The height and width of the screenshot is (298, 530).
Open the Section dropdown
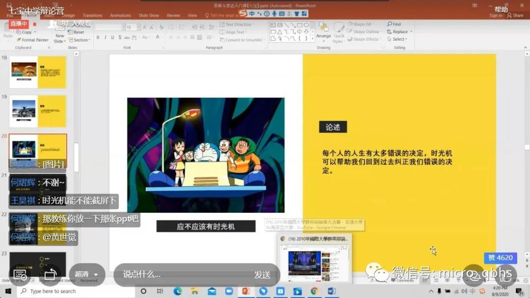(80, 40)
